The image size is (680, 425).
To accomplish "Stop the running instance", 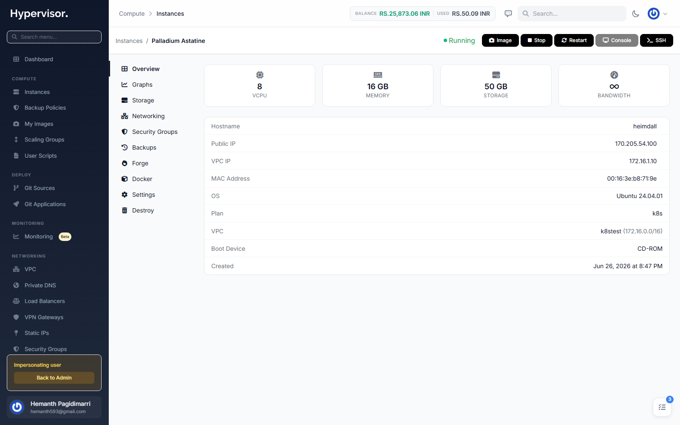I will [536, 40].
